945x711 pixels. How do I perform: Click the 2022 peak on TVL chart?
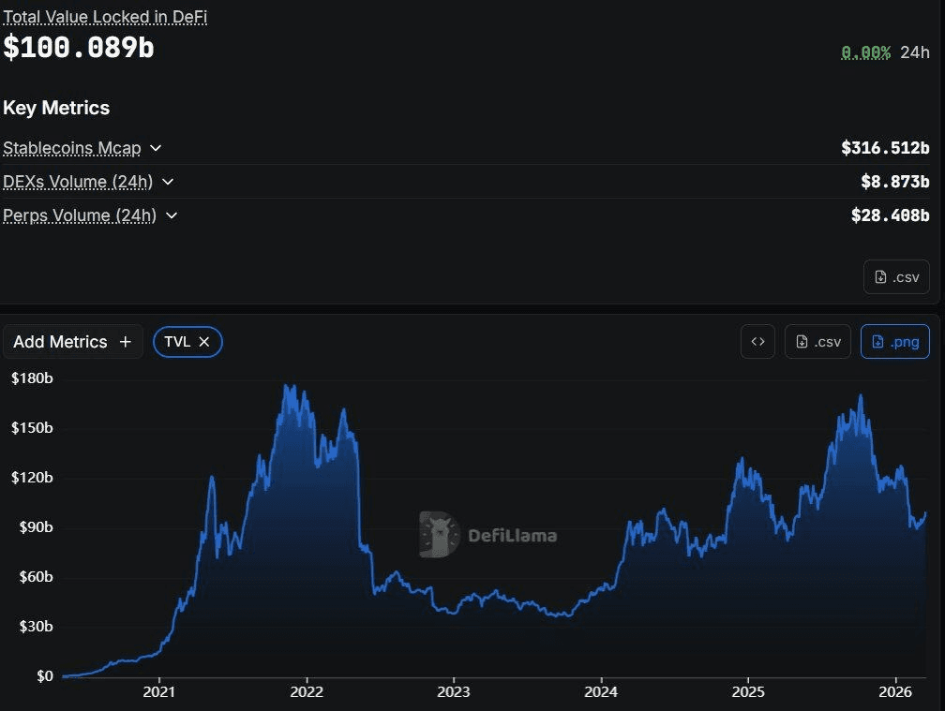coord(289,386)
